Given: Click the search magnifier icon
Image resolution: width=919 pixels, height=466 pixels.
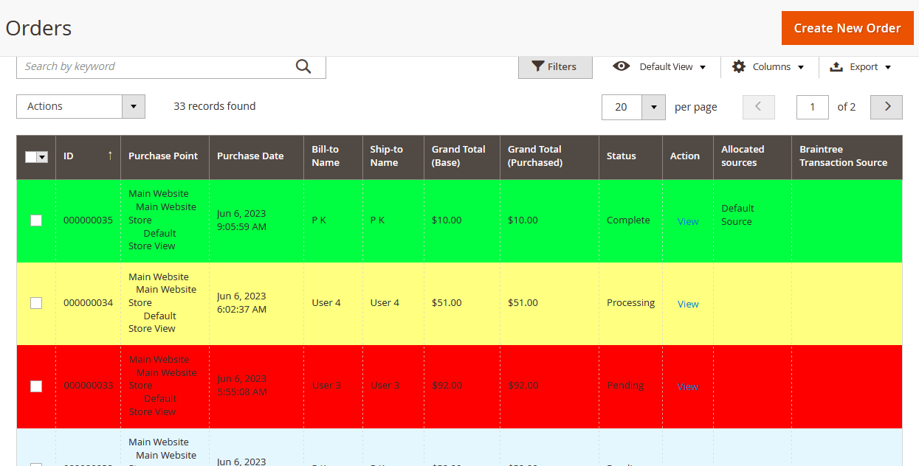Looking at the screenshot, I should (303, 66).
